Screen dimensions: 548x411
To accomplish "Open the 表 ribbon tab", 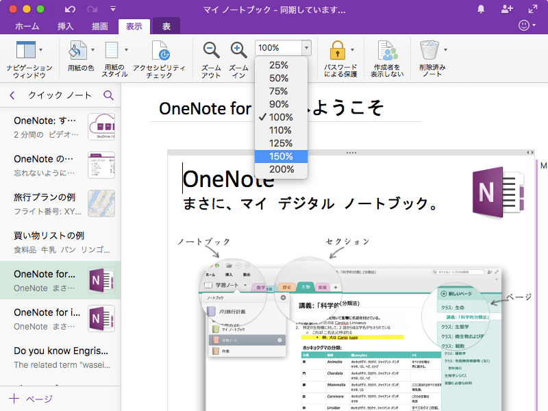I will 166,26.
